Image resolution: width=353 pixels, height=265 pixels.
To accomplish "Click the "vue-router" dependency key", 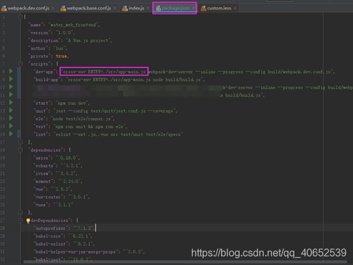I will pyautogui.click(x=48, y=197).
